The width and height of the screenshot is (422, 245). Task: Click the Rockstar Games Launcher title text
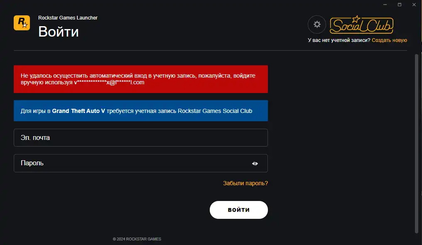coord(68,18)
